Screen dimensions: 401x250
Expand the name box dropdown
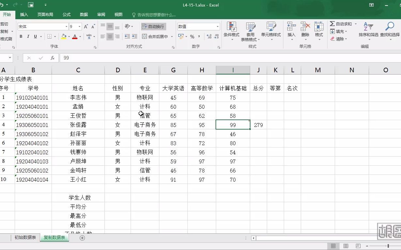10,58
